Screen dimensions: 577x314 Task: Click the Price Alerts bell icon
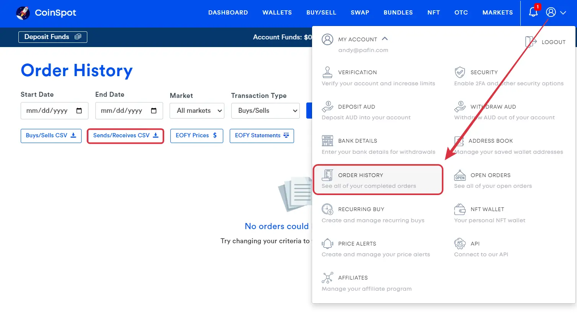click(327, 244)
